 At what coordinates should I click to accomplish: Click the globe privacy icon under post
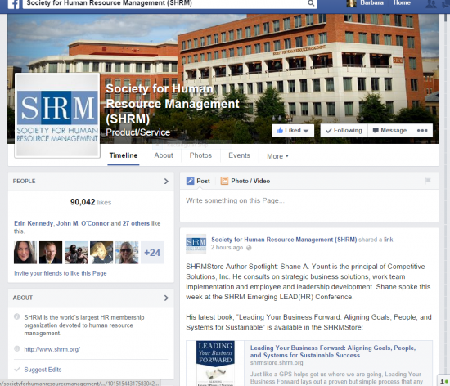tap(249, 248)
